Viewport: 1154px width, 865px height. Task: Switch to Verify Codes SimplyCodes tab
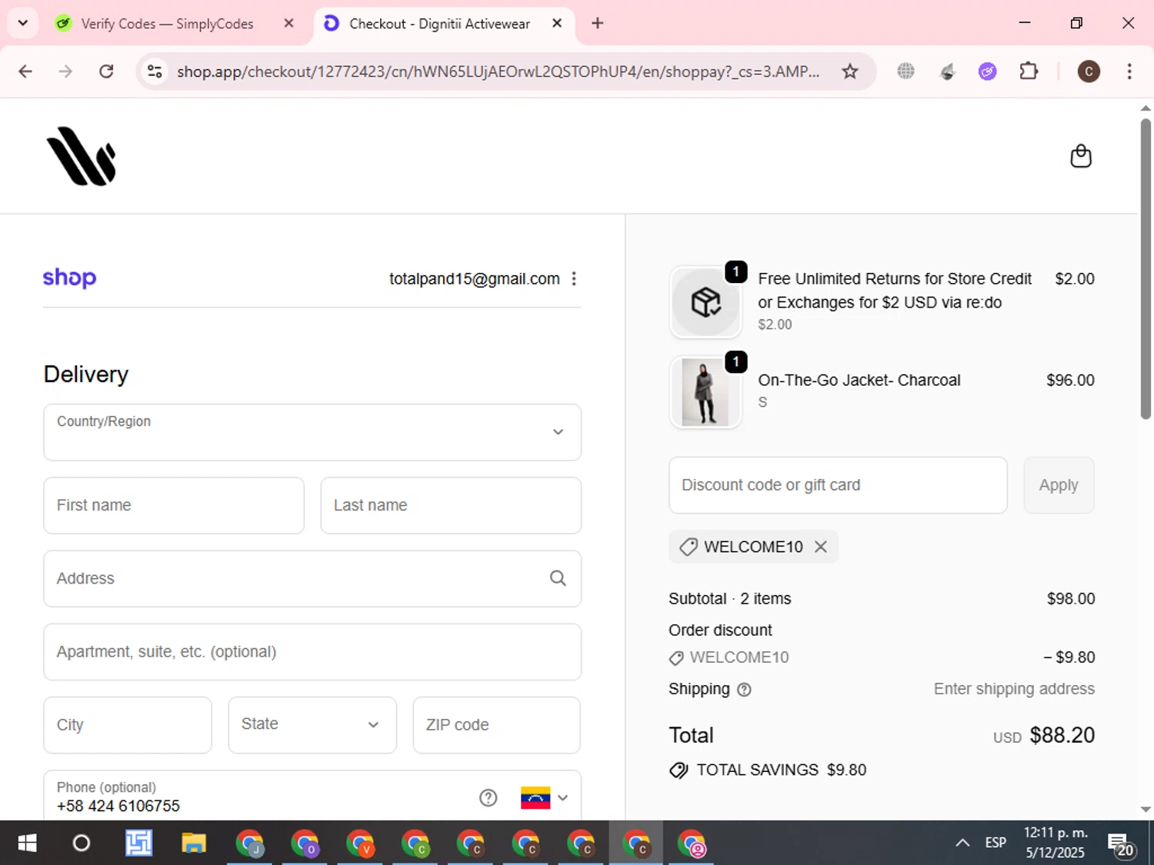(166, 24)
